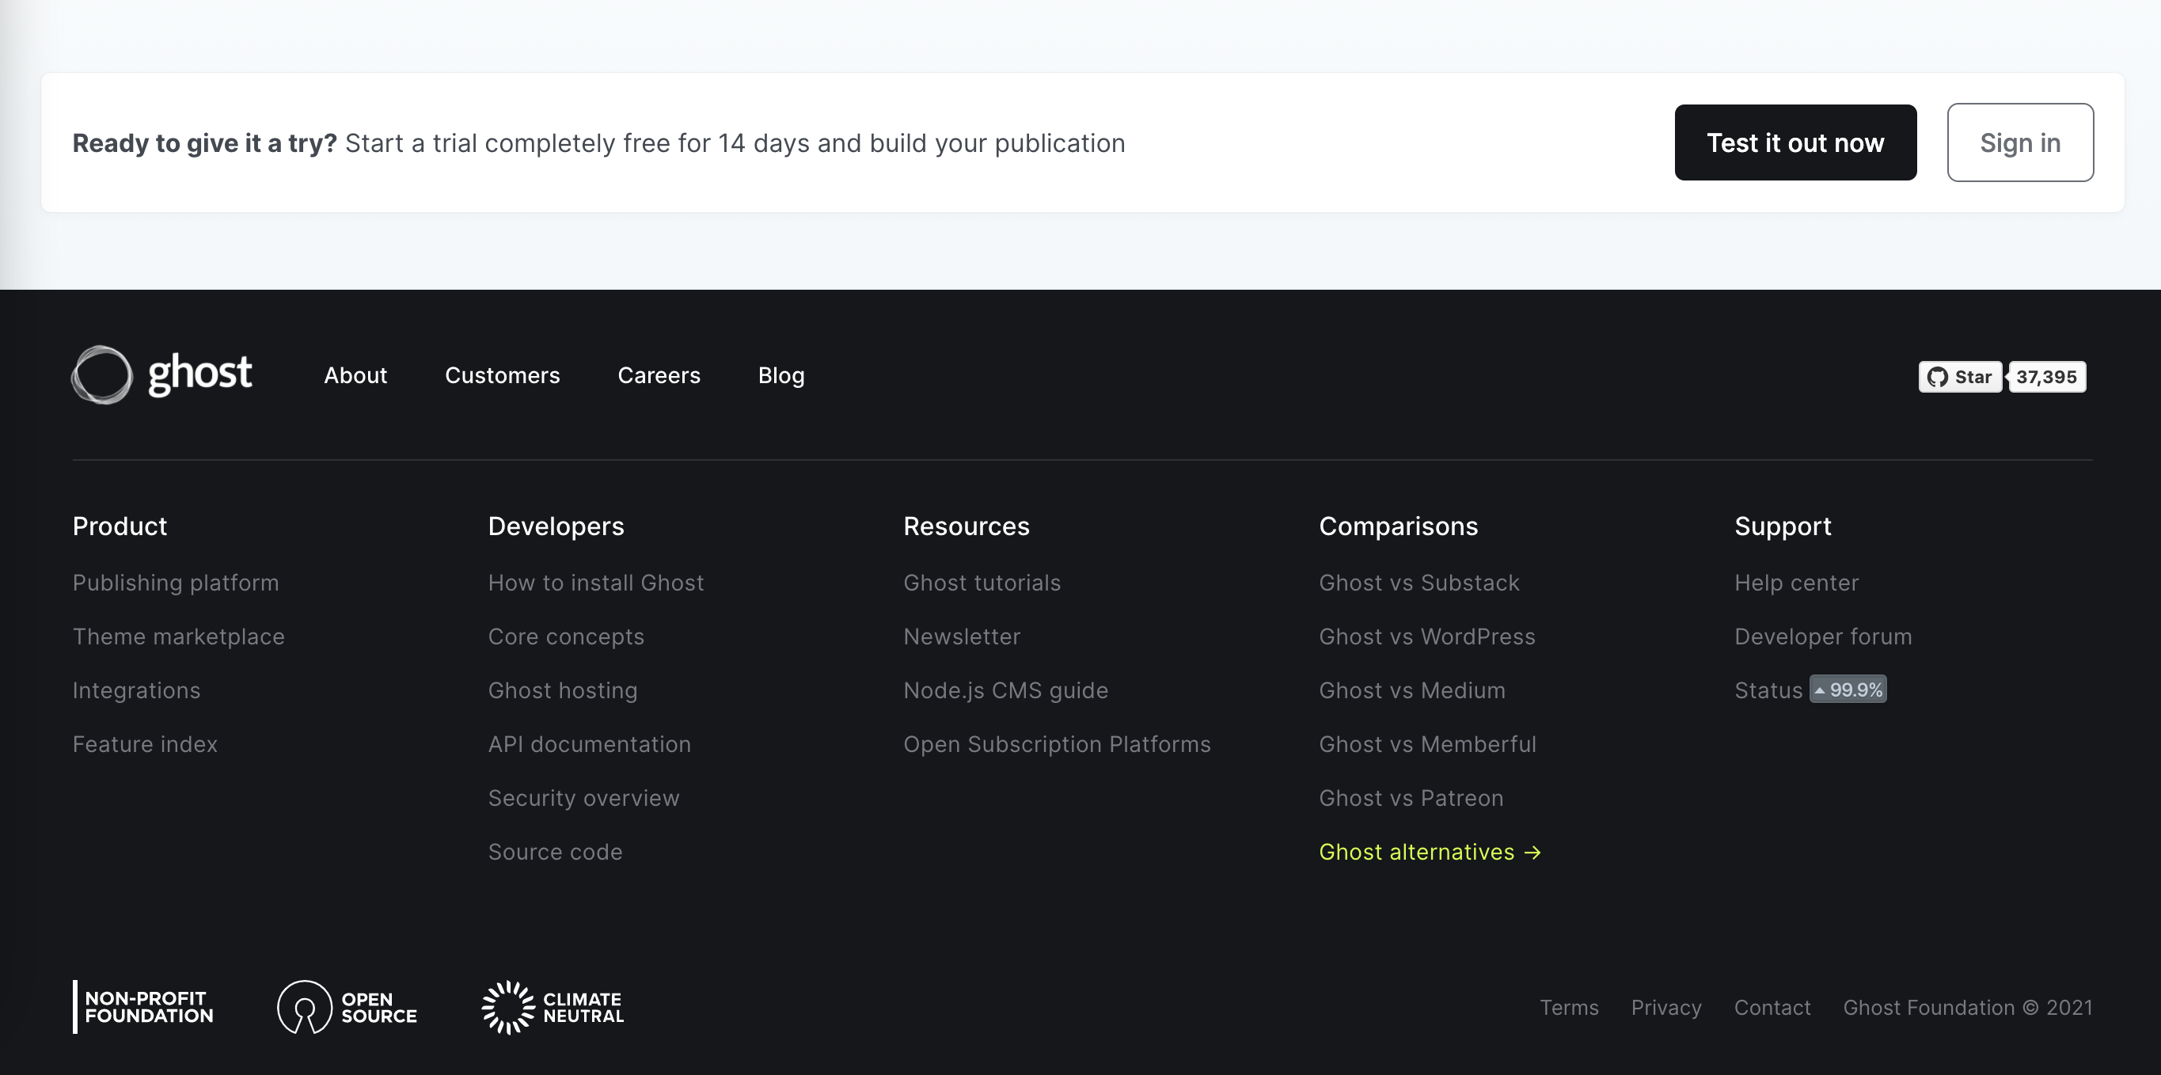Click the Non-Profit Foundation badge
Viewport: 2161px width, 1075px height.
(x=143, y=1007)
